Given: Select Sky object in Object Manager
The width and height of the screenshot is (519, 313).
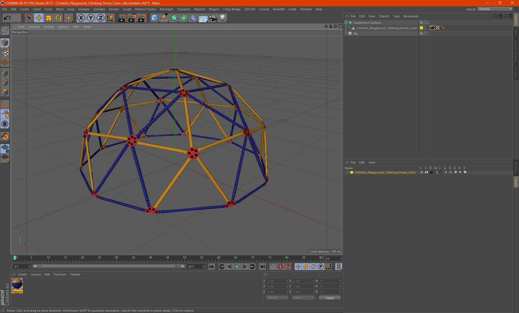Looking at the screenshot, I should point(355,33).
